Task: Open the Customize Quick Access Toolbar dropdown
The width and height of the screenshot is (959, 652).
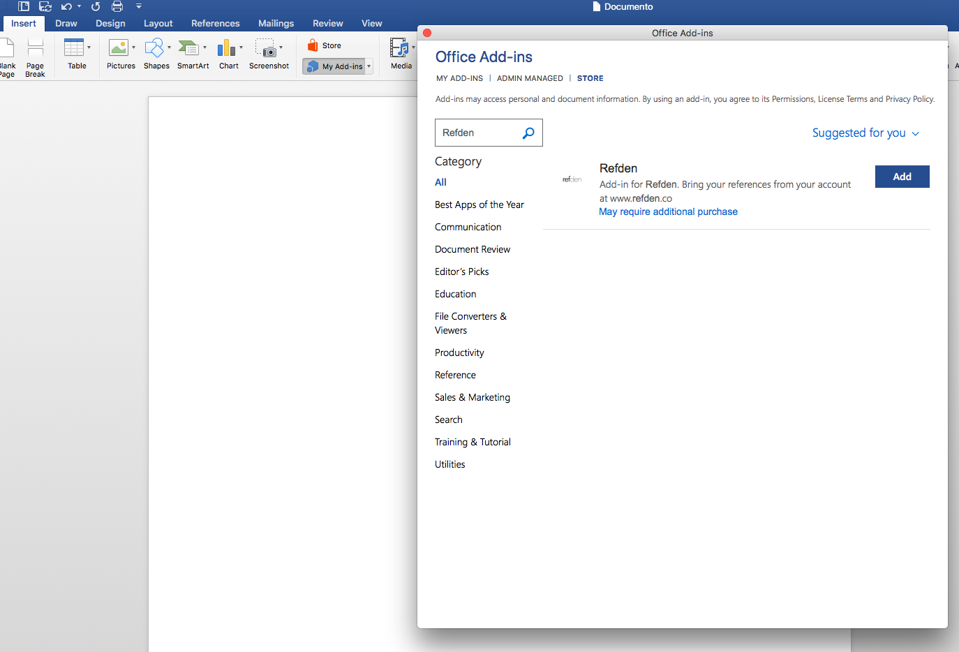Action: [x=139, y=6]
